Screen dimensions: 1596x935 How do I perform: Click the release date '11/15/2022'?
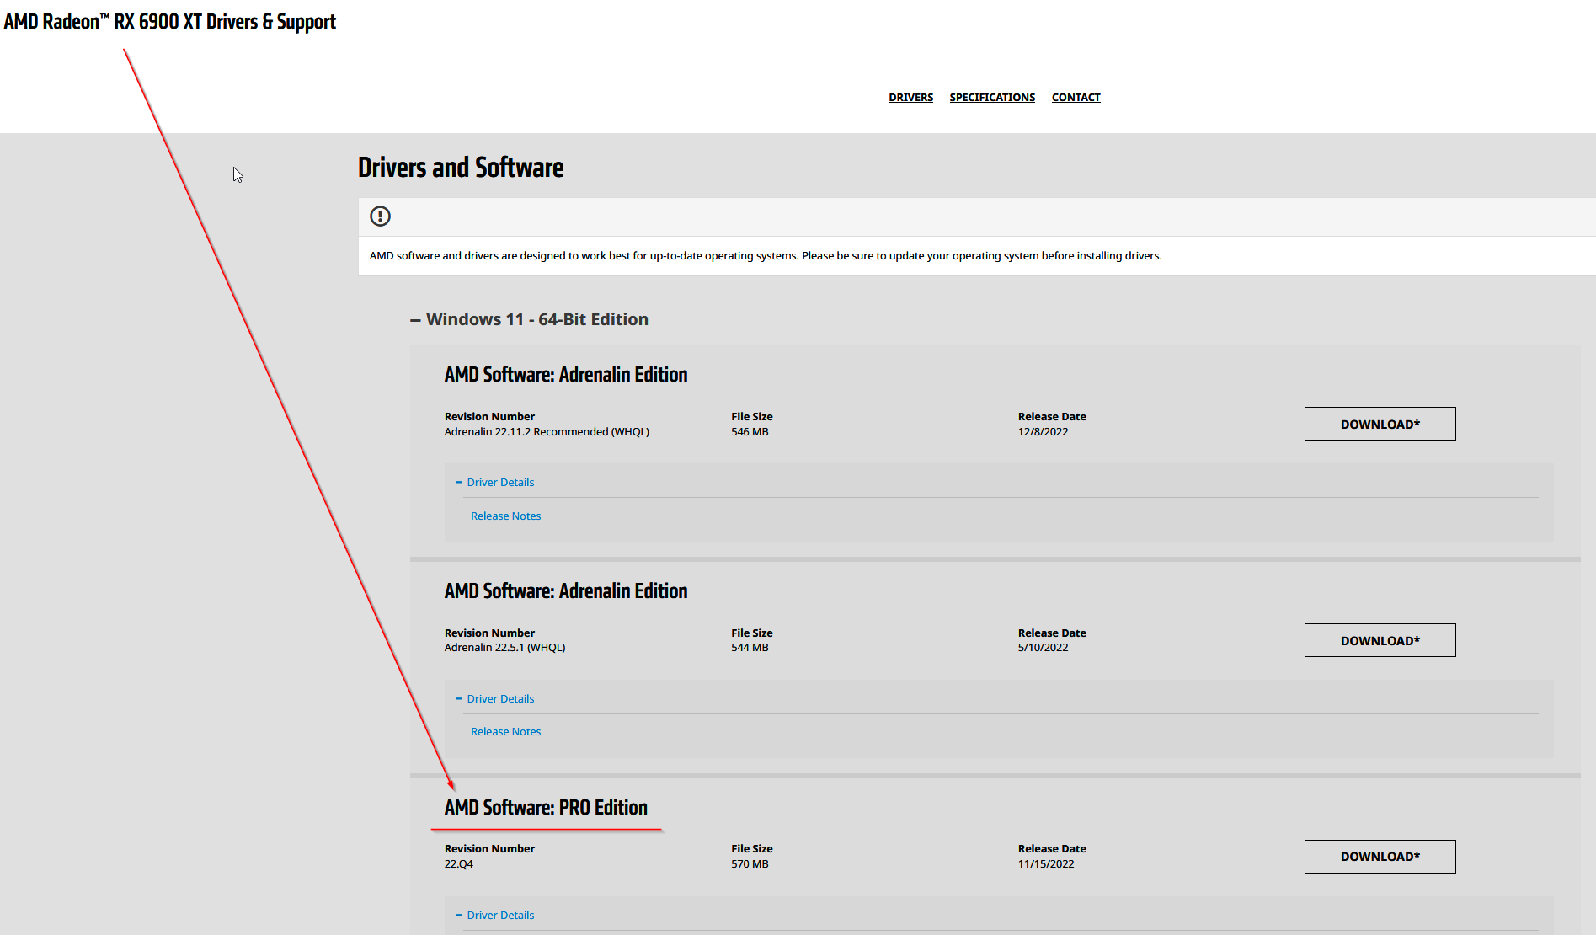(1046, 864)
